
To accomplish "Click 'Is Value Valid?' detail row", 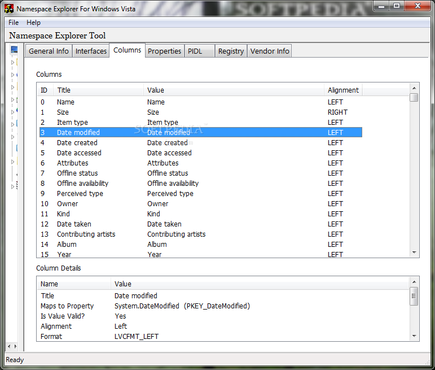I will coord(63,316).
